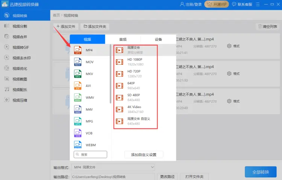Switch to the 视频 tab
Image resolution: width=282 pixels, height=180 pixels.
click(x=87, y=39)
